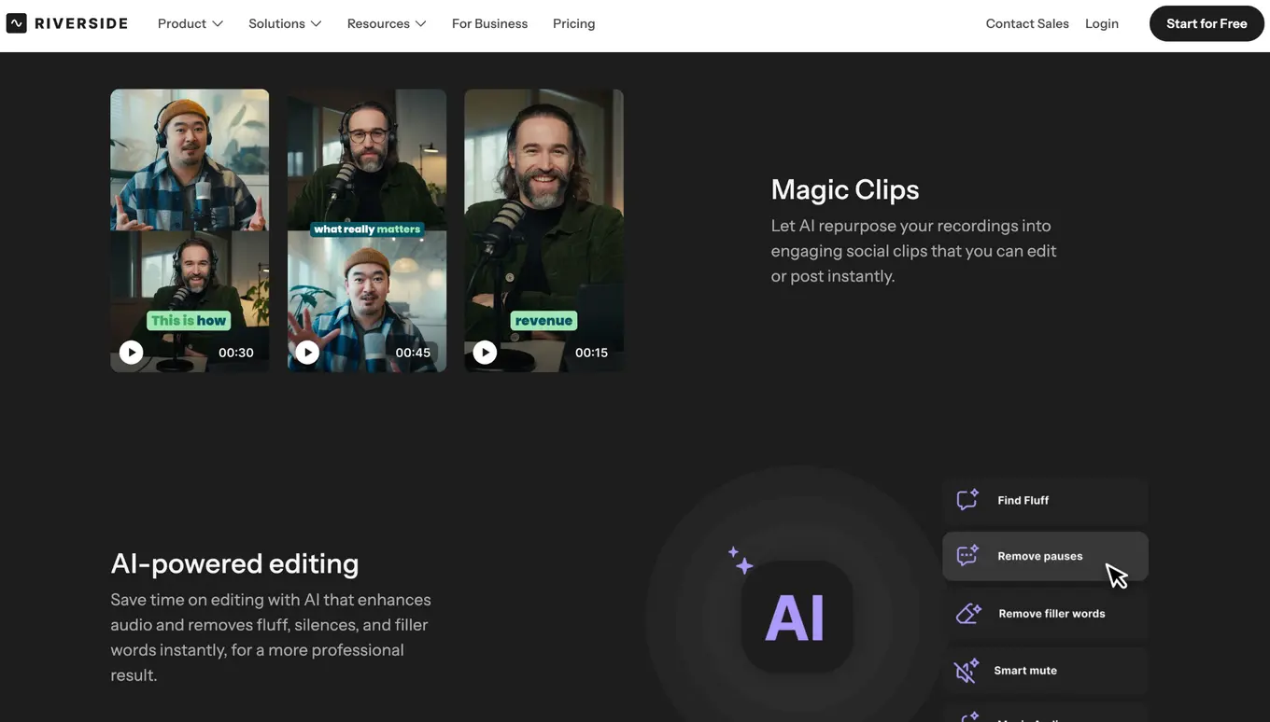Go to the For Business page

pyautogui.click(x=489, y=23)
